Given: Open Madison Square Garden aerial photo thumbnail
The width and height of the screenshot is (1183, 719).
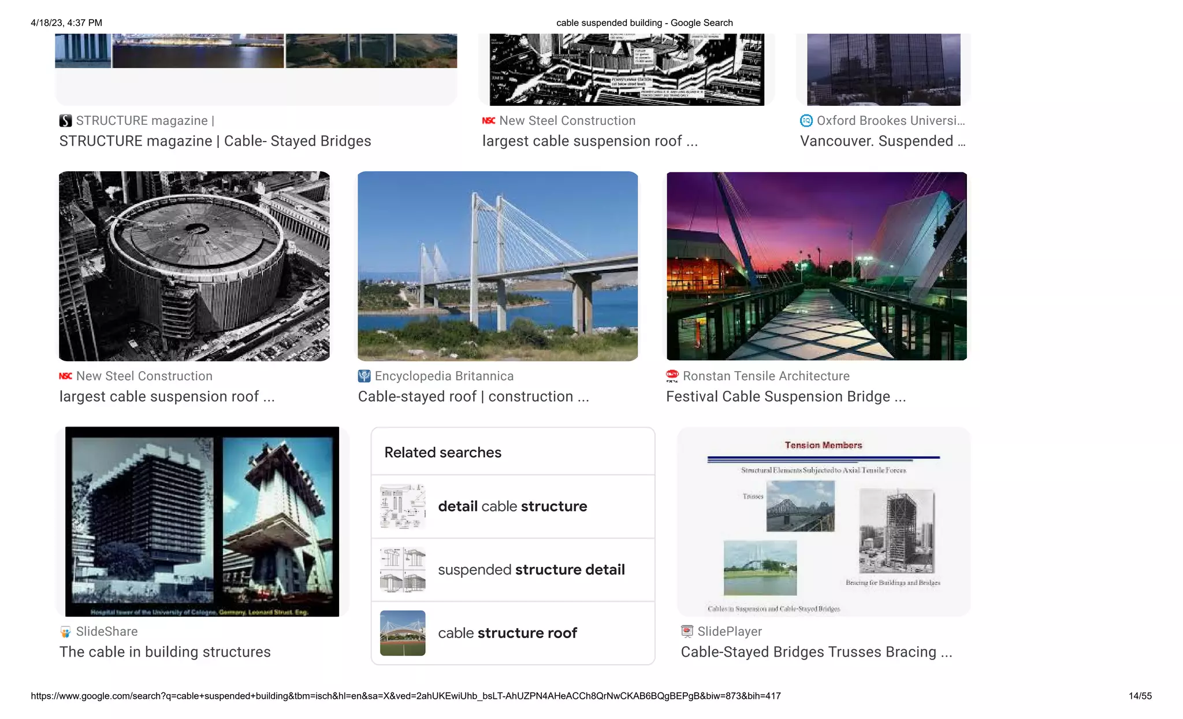Looking at the screenshot, I should pyautogui.click(x=194, y=266).
